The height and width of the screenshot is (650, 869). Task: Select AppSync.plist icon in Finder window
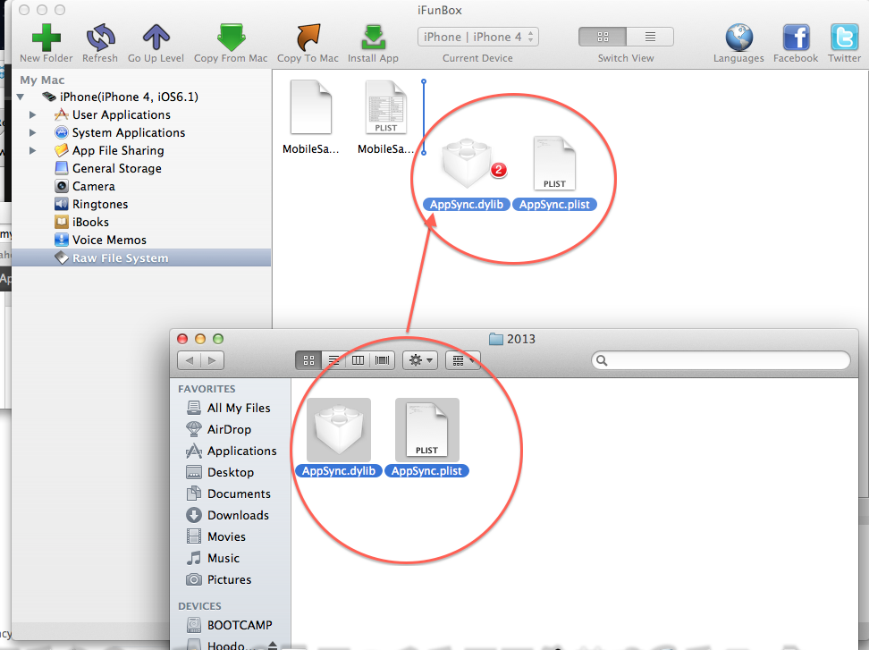click(x=426, y=429)
